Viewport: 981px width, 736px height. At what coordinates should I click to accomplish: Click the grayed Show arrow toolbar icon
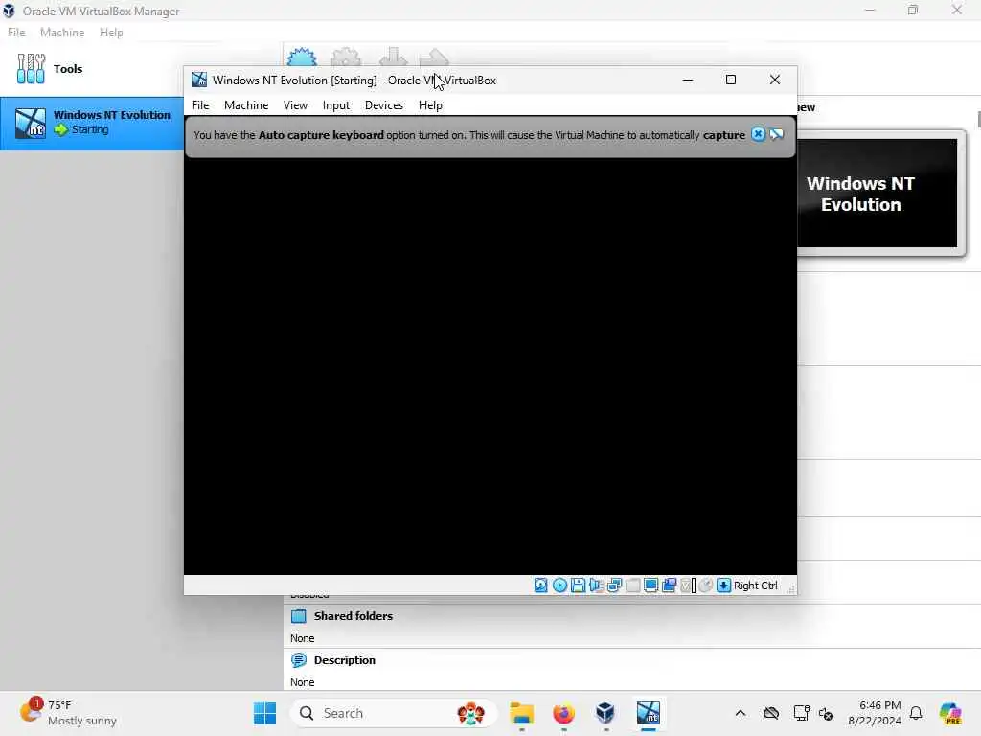coord(434,57)
